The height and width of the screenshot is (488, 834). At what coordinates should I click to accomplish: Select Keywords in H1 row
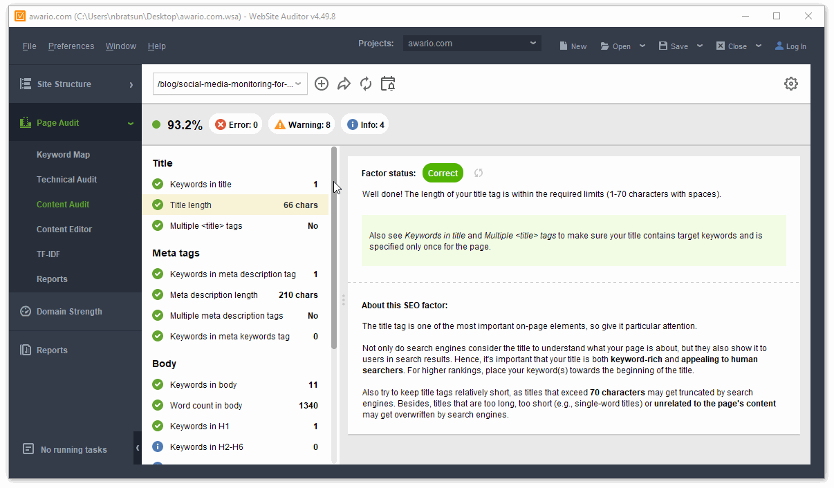235,426
